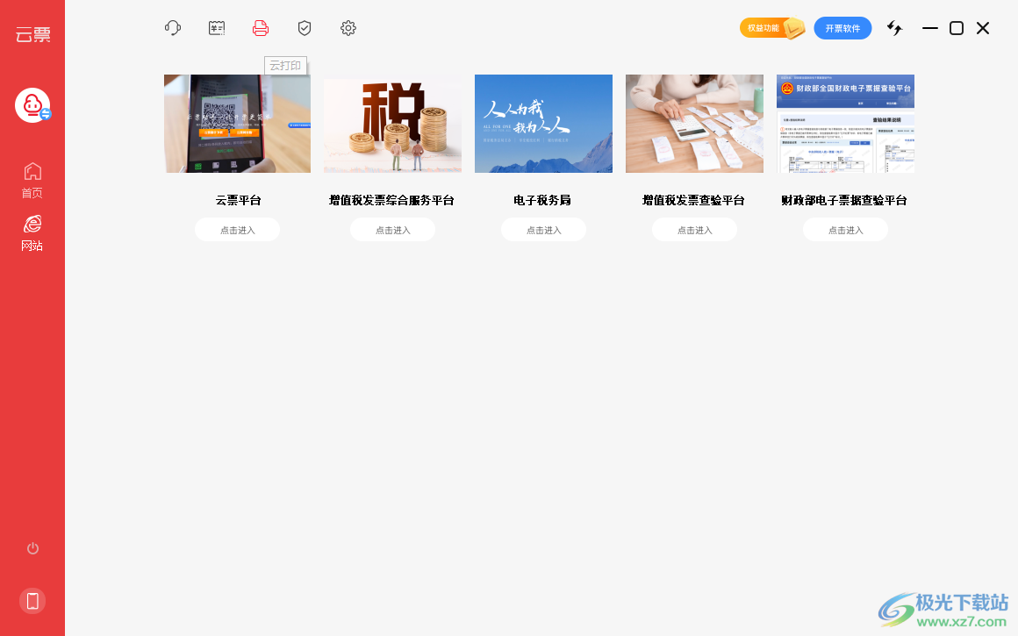Open the user avatar profile icon
The image size is (1018, 636).
coord(32,105)
